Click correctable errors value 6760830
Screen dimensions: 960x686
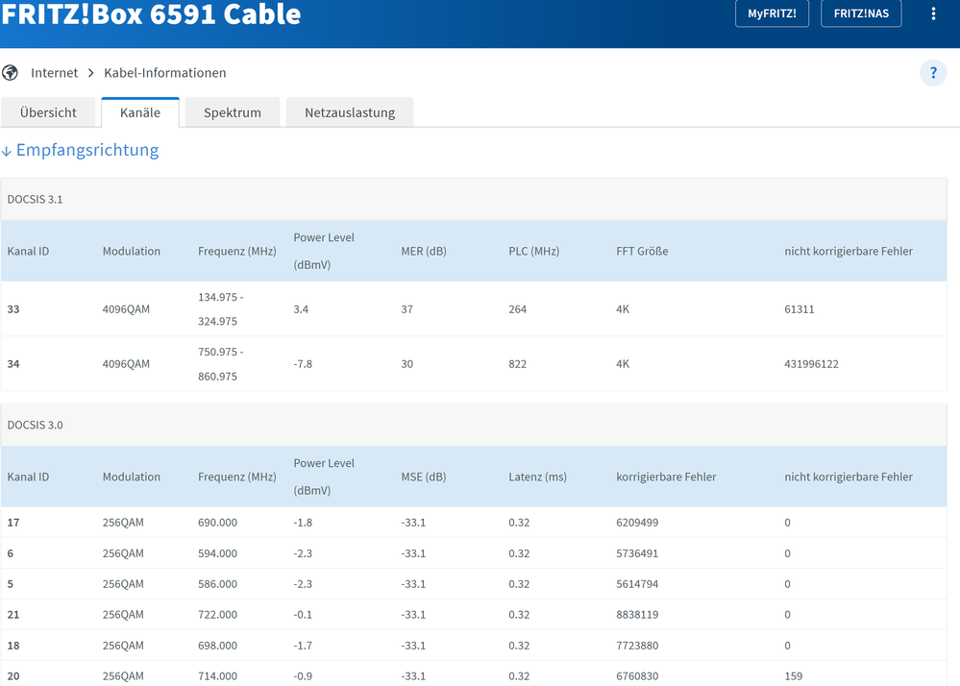tap(637, 676)
